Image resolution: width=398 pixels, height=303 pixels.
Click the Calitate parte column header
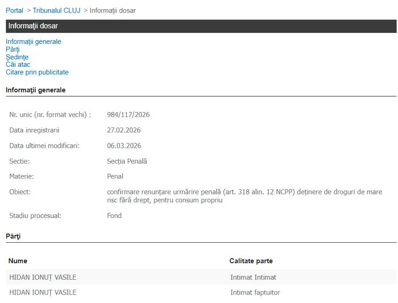pyautogui.click(x=251, y=261)
